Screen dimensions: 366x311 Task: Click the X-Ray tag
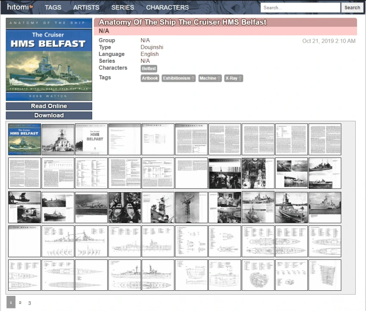pyautogui.click(x=233, y=78)
